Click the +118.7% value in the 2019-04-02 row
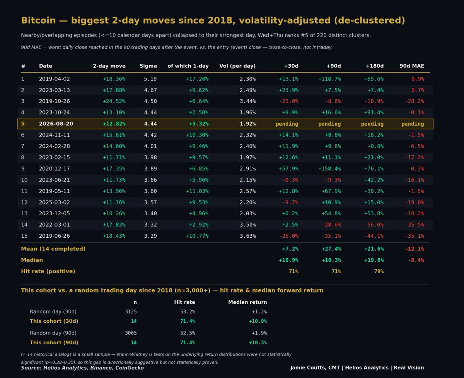 (x=329, y=79)
